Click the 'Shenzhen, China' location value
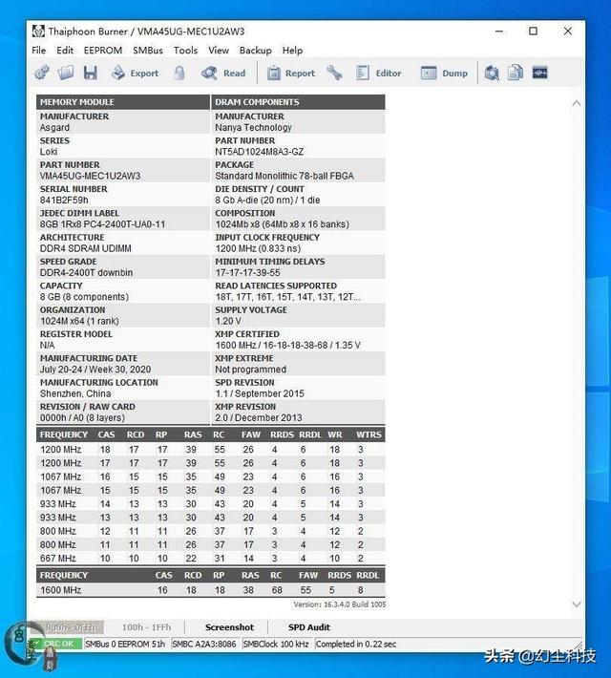Viewport: 611px width, 678px height. pyautogui.click(x=75, y=394)
